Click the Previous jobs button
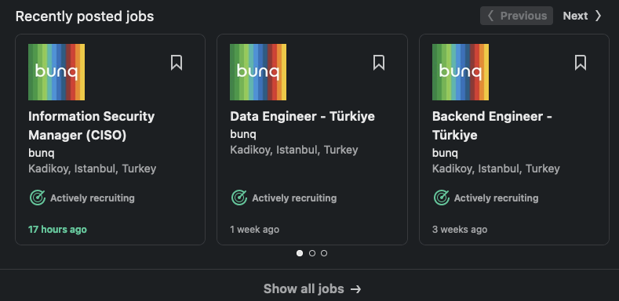Viewport: 619px width, 301px height. tap(516, 16)
